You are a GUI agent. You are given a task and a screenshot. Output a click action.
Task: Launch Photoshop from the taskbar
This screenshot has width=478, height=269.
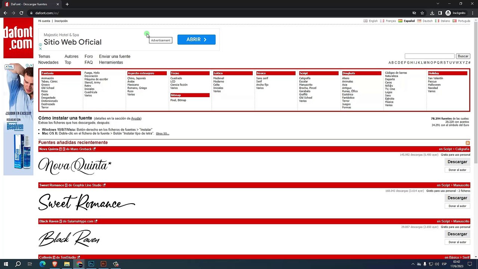click(x=91, y=264)
